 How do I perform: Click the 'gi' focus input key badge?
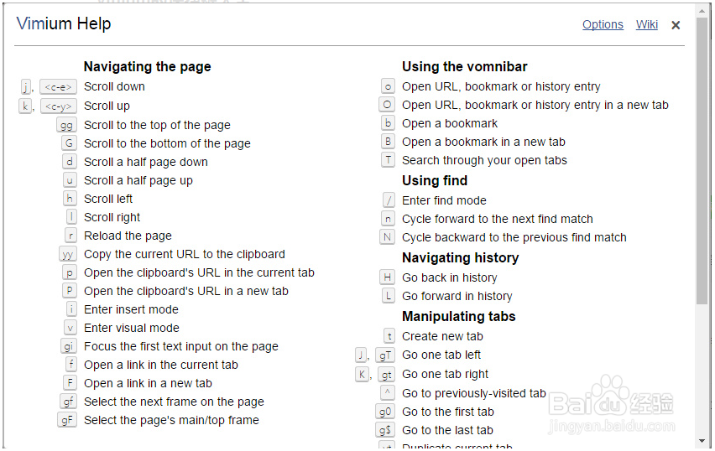68,346
